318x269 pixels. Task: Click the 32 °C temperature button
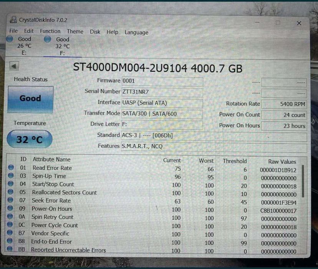point(30,139)
